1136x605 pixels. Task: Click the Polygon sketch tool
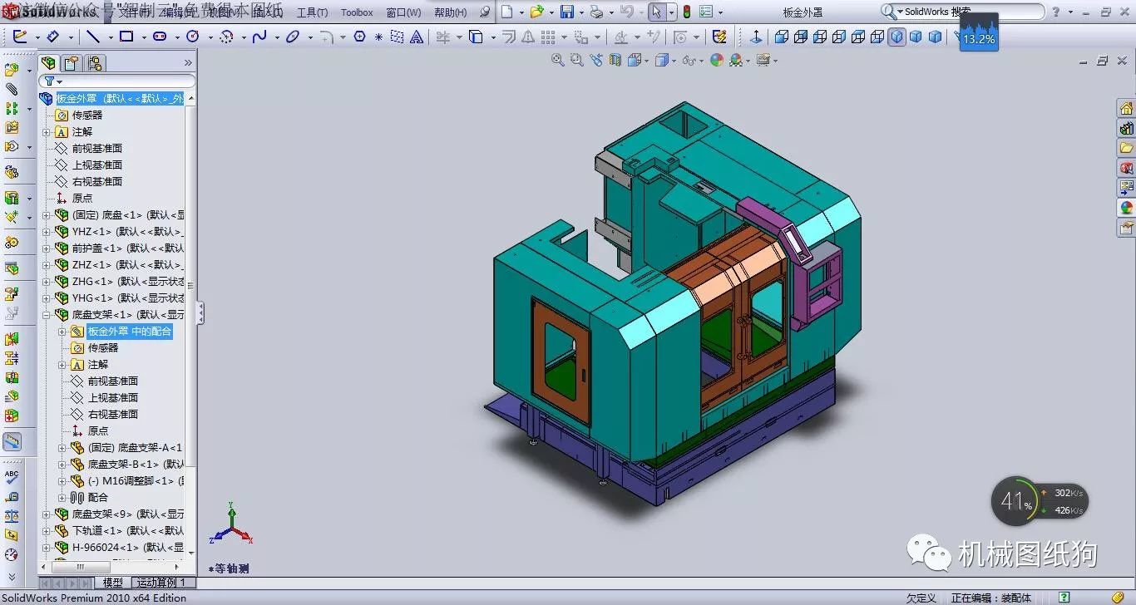coord(359,37)
